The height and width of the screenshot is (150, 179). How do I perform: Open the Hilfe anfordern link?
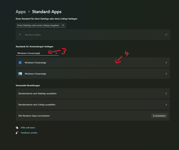[28, 127]
